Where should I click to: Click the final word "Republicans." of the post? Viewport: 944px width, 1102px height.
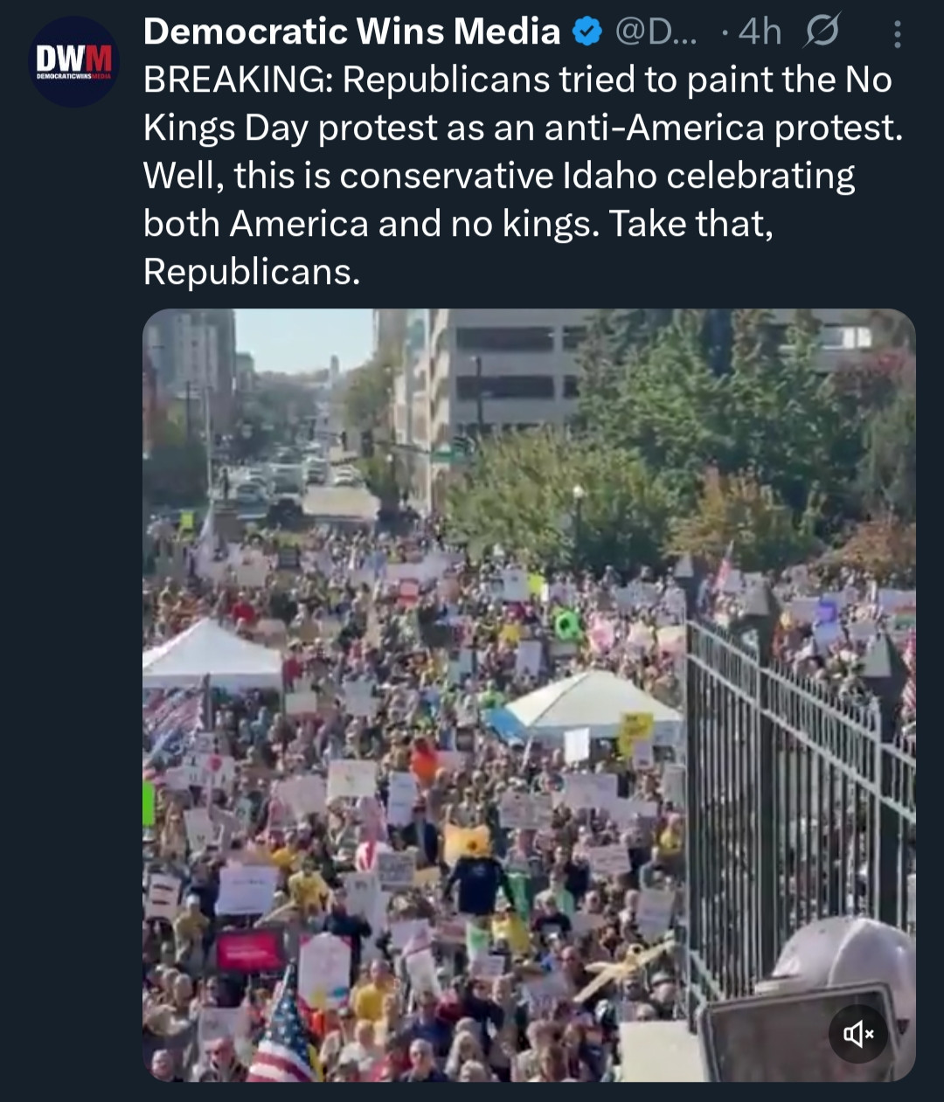(x=252, y=273)
